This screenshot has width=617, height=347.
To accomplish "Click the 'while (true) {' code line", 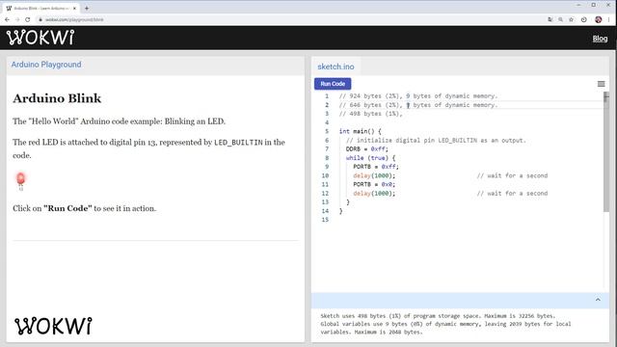I will (370, 158).
